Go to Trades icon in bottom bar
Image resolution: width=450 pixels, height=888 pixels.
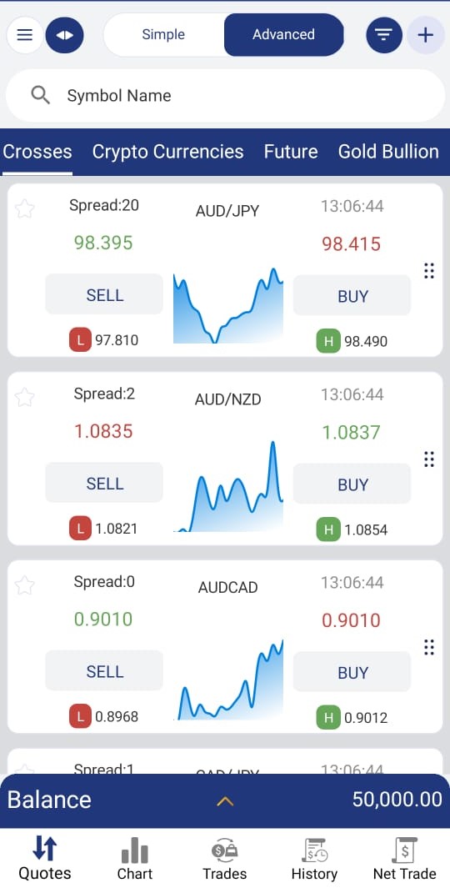click(225, 850)
